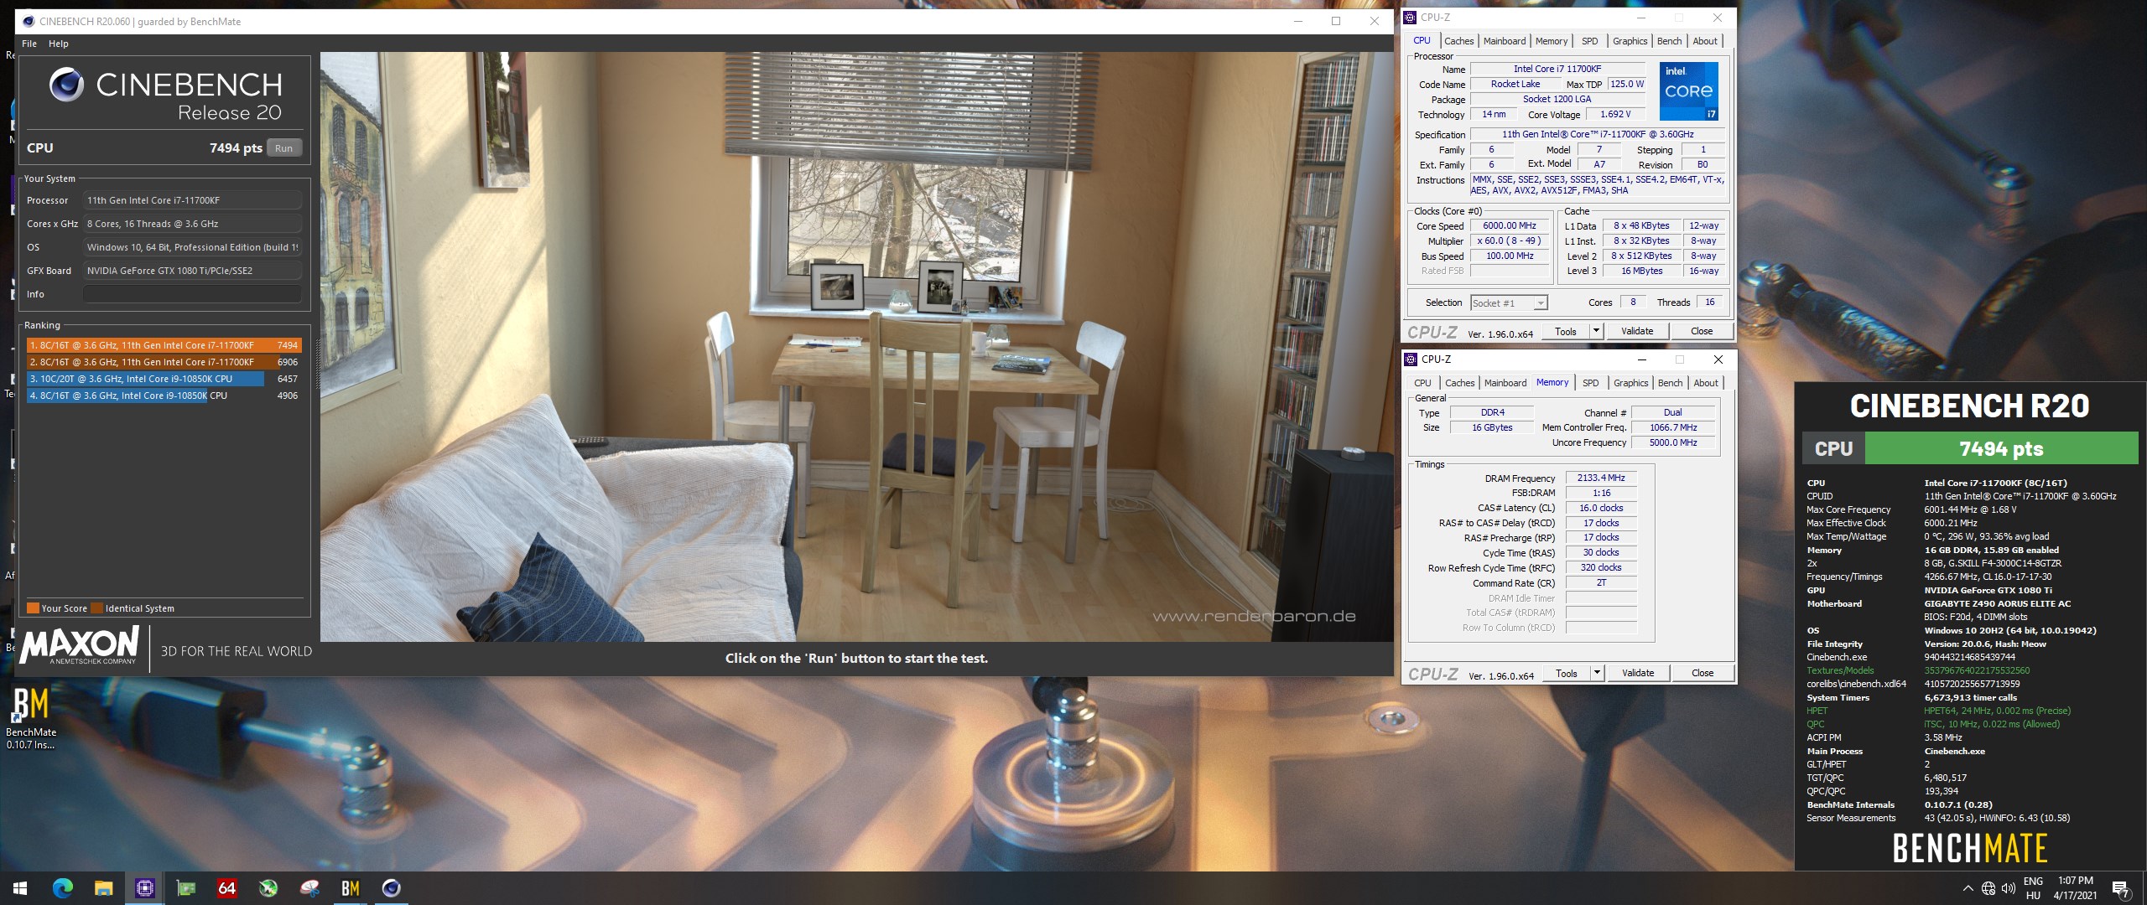Launch Microsoft Edge from the taskbar

pyautogui.click(x=63, y=888)
